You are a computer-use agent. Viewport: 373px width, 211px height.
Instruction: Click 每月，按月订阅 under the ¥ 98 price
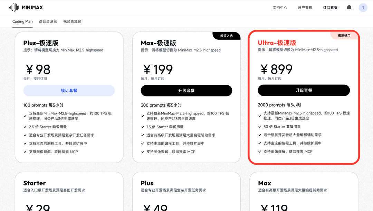tap(35, 79)
